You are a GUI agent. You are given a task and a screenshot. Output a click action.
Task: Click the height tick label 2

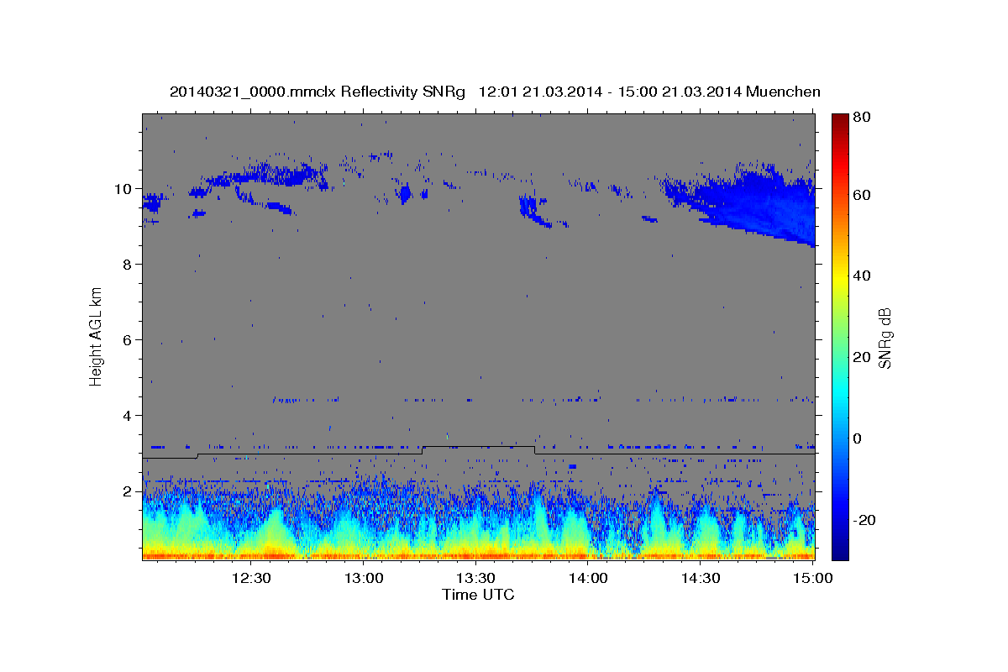point(128,491)
